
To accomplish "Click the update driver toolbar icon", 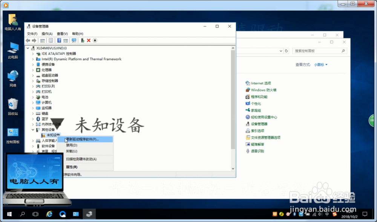I will coord(83,41).
